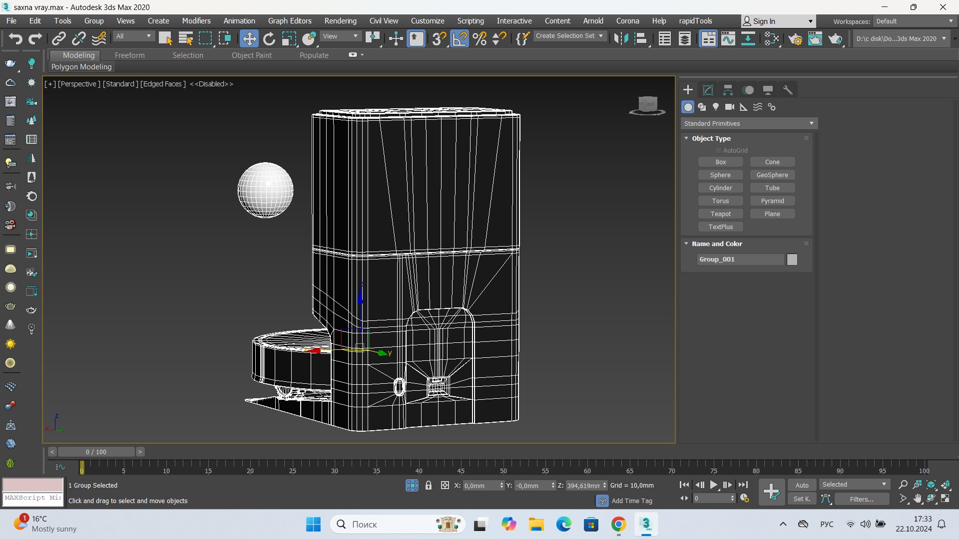This screenshot has height=539, width=959.
Task: Switch to the Freeform ribbon tab
Action: point(129,55)
